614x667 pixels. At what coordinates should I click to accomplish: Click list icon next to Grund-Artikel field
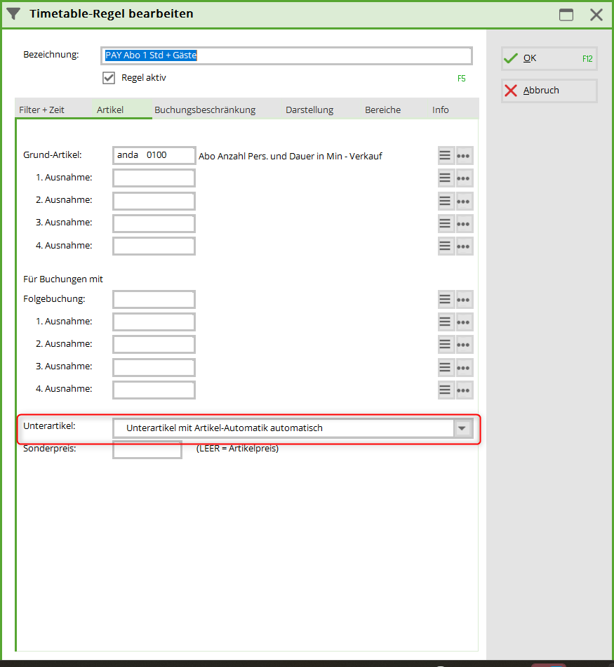446,156
